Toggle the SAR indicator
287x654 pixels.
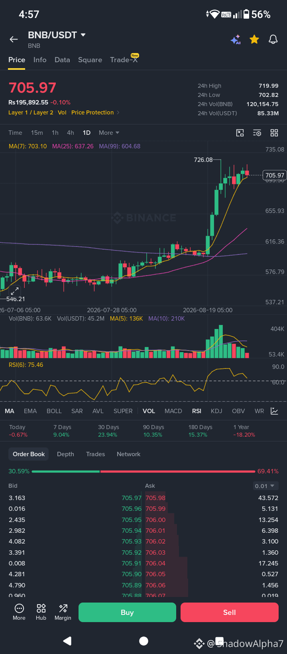coord(77,411)
